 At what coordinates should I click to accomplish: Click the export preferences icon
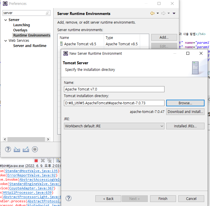[26, 149]
